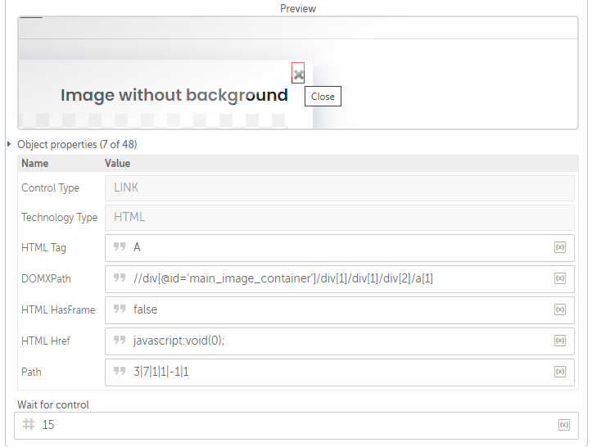Click the quote icon in DOMXPath field
Image resolution: width=592 pixels, height=447 pixels.
(x=120, y=278)
